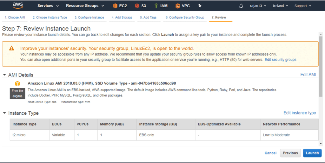Go to step 3 Configure Instance

click(x=89, y=17)
